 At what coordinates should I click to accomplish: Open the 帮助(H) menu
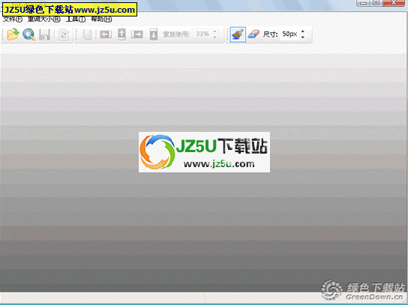pos(101,19)
